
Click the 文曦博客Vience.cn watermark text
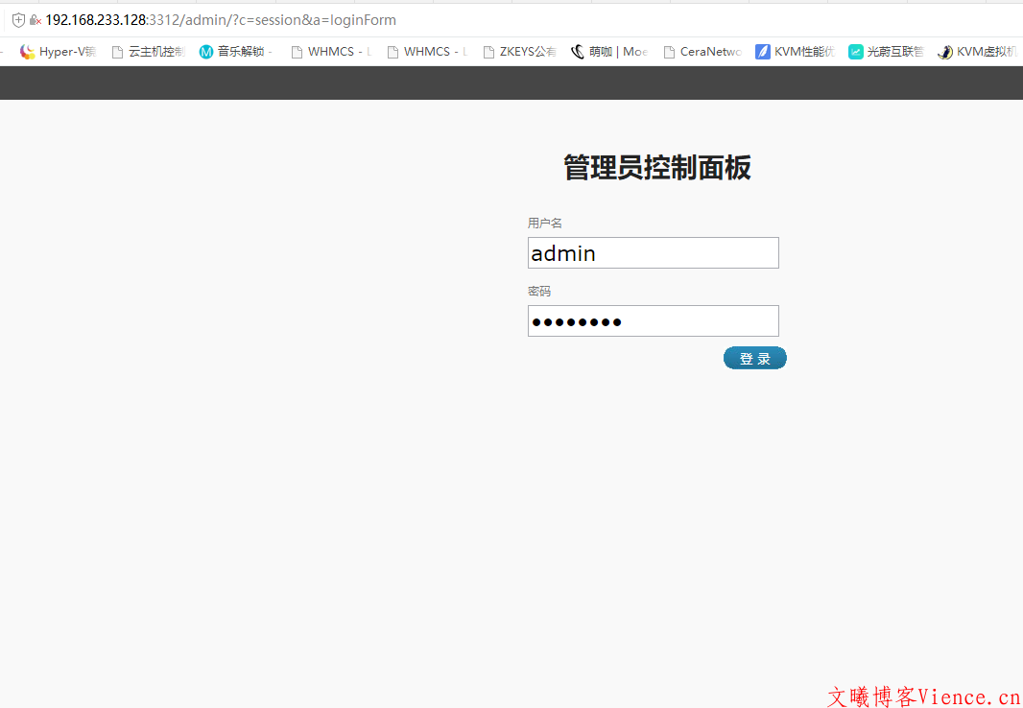point(923,696)
